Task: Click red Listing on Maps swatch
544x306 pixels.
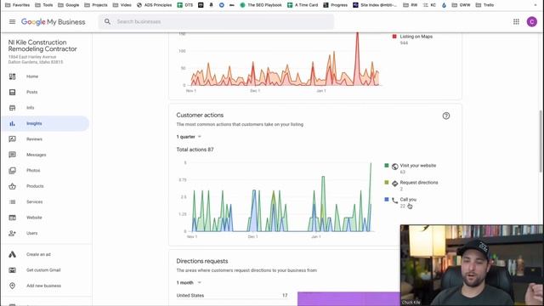Action: (x=394, y=37)
